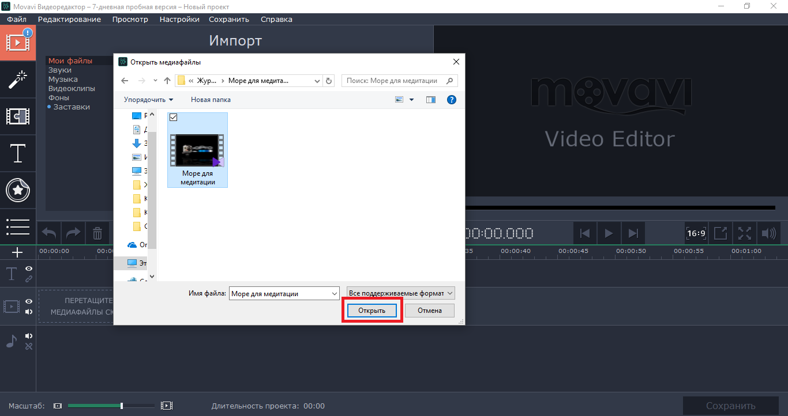Click the Открыть button
Viewport: 788px width, 416px height.
point(372,311)
